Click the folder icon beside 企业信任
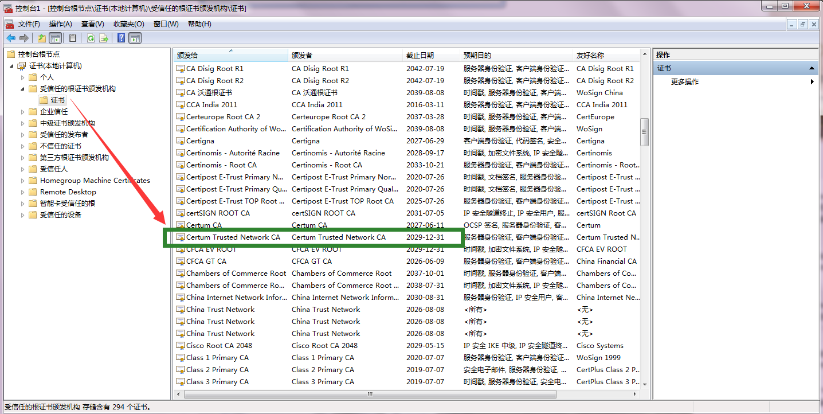 pos(33,112)
